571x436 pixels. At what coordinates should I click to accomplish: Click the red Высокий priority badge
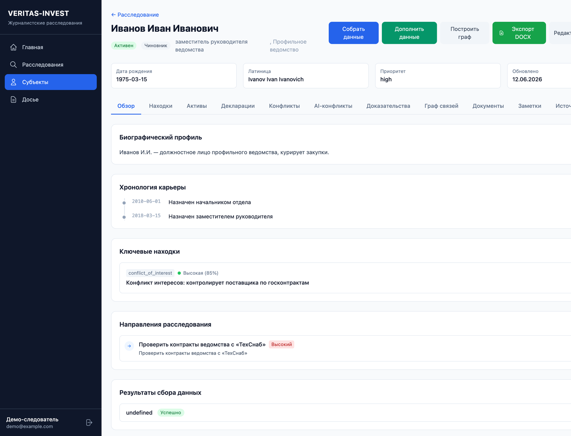pyautogui.click(x=282, y=344)
